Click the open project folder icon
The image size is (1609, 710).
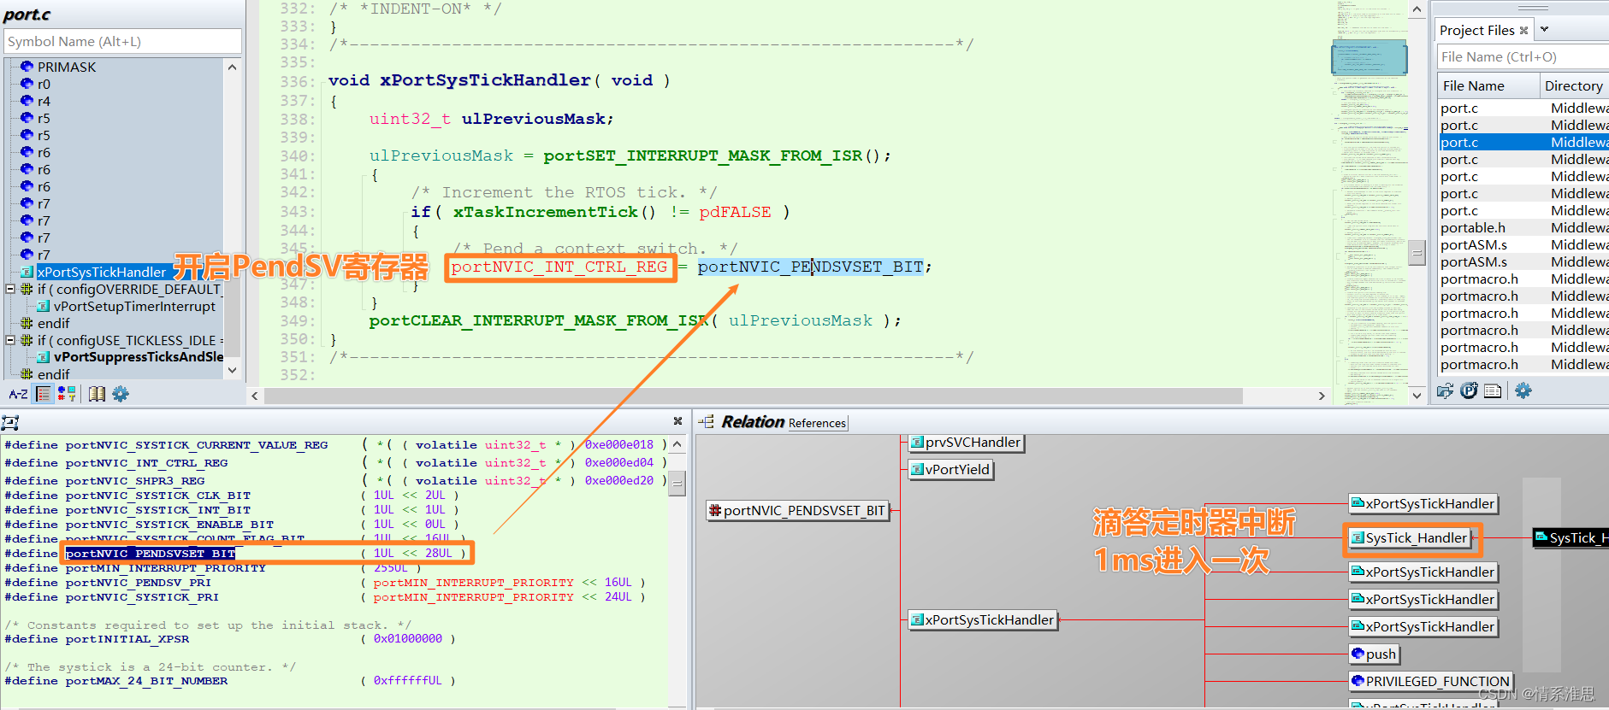[1446, 391]
